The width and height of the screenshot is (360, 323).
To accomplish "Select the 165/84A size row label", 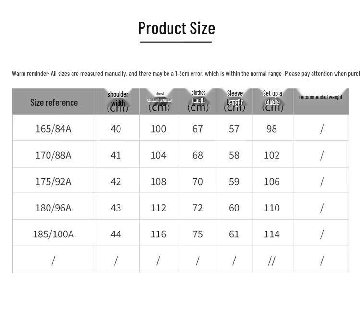I will coord(53,129).
